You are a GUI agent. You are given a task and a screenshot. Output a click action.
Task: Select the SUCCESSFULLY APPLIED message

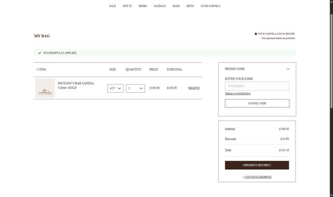60,53
